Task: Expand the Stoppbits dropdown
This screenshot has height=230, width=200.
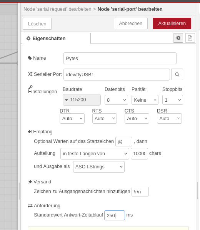Action: click(173, 100)
